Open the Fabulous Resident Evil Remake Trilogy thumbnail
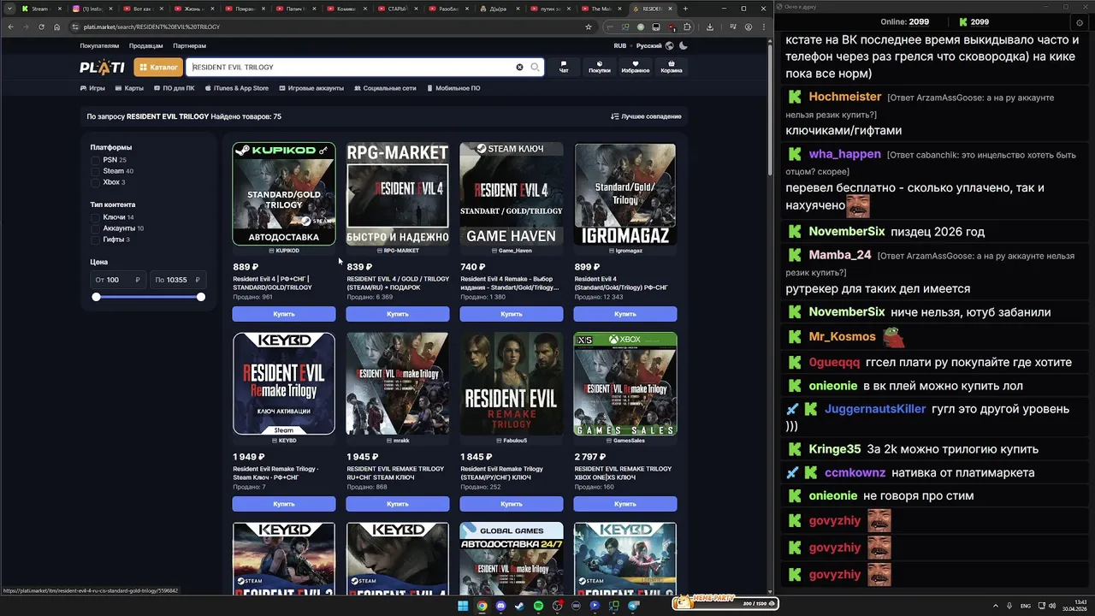1095x616 pixels. click(x=512, y=383)
